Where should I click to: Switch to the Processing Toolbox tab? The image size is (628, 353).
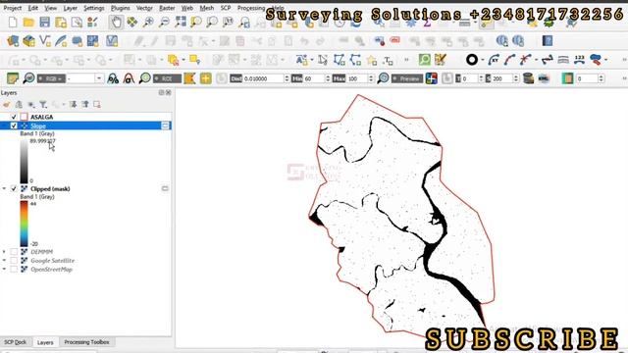tap(86, 342)
